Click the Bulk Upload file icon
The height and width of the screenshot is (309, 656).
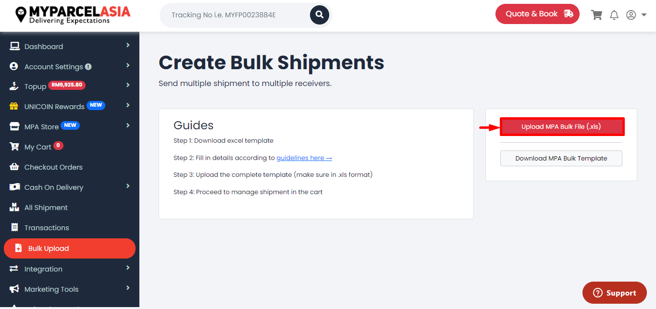(18, 248)
